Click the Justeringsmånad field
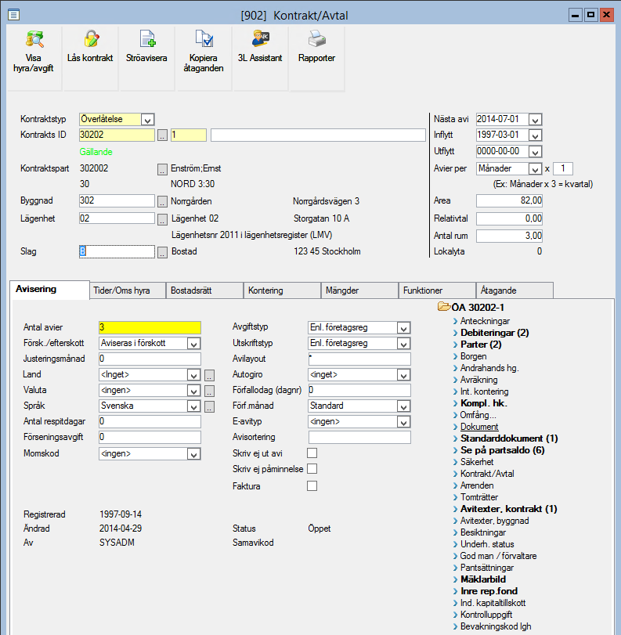 150,359
